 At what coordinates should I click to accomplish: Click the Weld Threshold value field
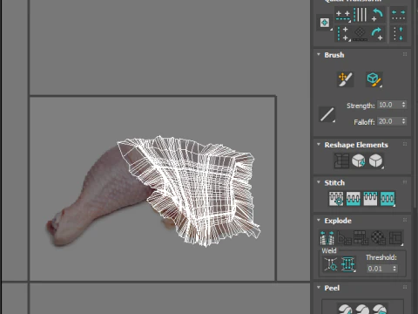(x=379, y=269)
